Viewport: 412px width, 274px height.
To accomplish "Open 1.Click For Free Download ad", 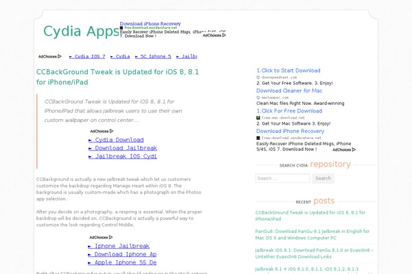I will coord(289,111).
